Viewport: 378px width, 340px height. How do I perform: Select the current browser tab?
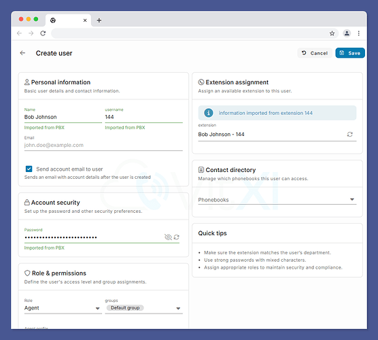coord(68,20)
